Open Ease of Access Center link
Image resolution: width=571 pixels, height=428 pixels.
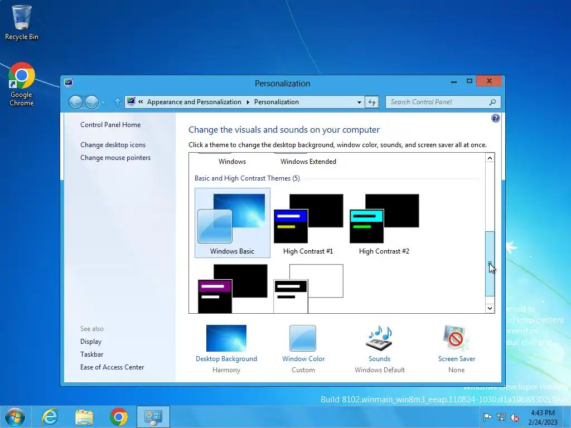[x=112, y=367]
